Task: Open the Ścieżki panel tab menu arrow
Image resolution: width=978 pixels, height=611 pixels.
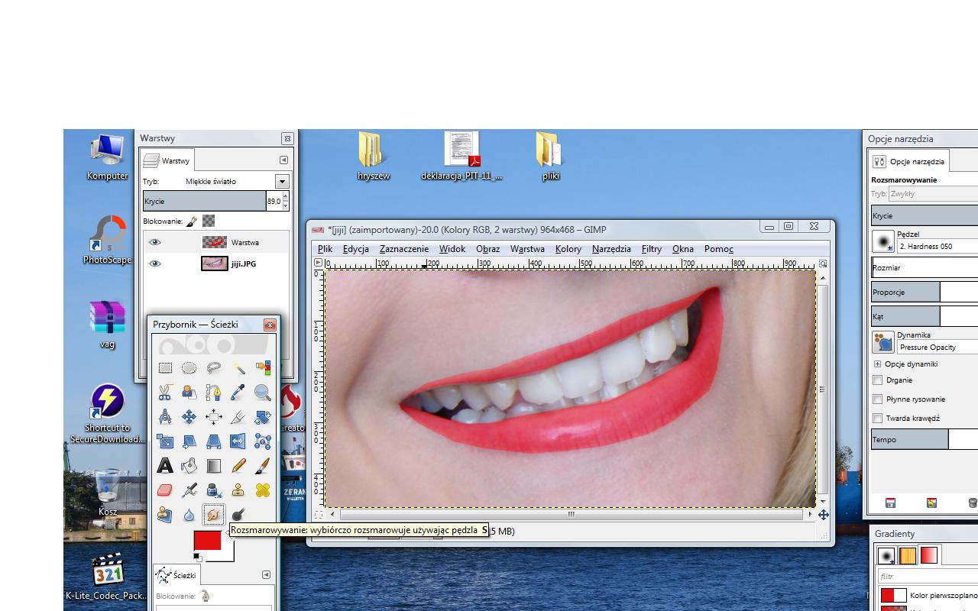Action: tap(266, 574)
